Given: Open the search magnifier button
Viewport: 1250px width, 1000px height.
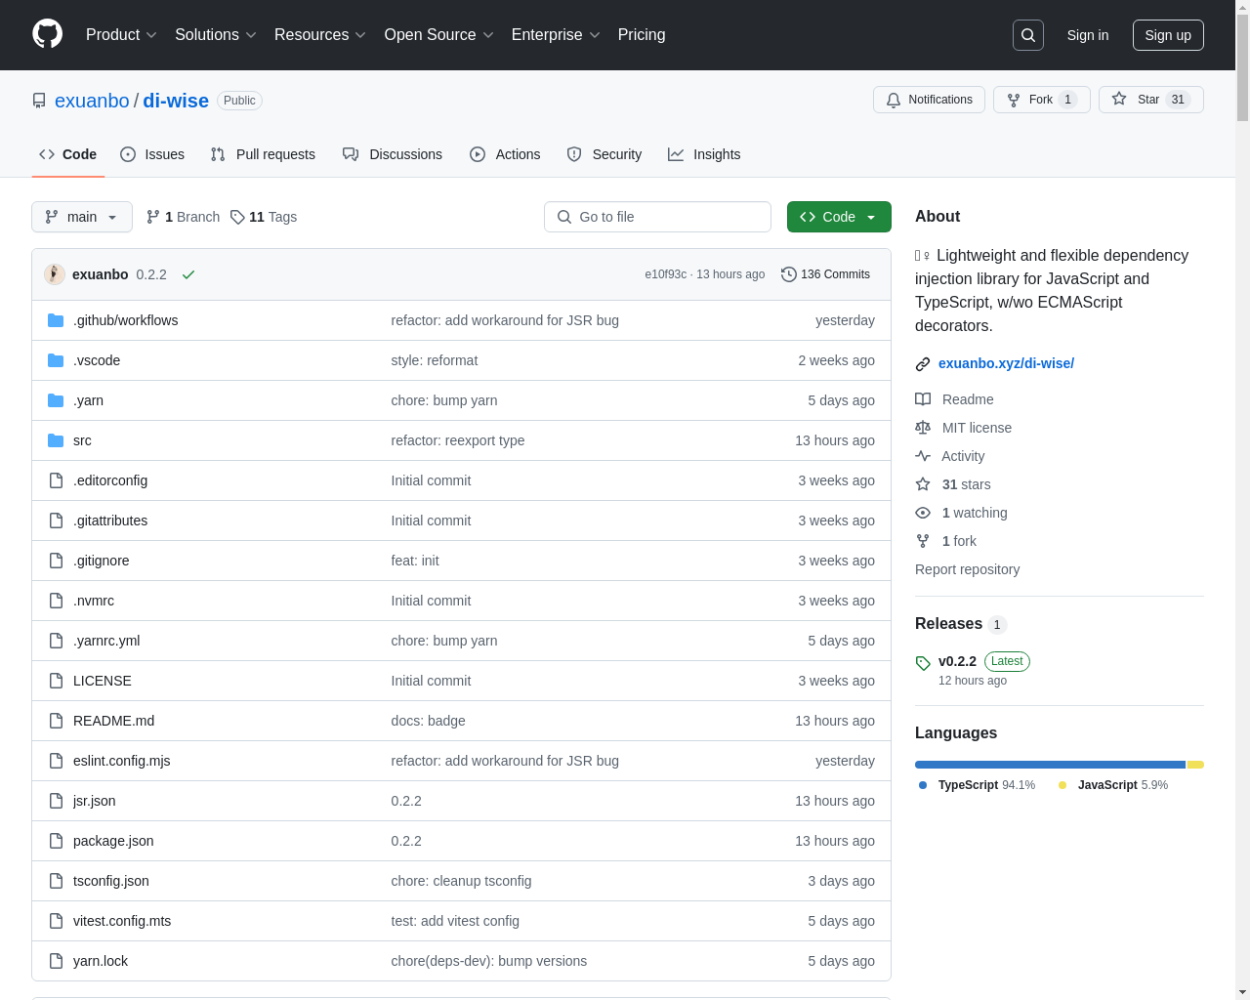Looking at the screenshot, I should (x=1028, y=35).
